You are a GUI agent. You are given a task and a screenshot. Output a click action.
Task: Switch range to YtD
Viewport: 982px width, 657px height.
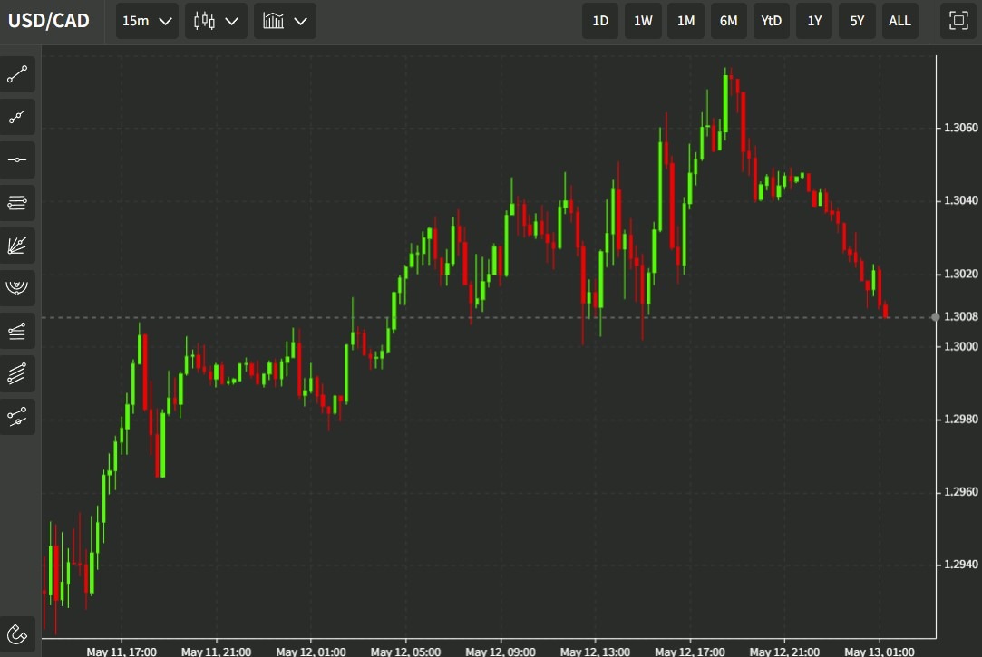click(x=771, y=21)
